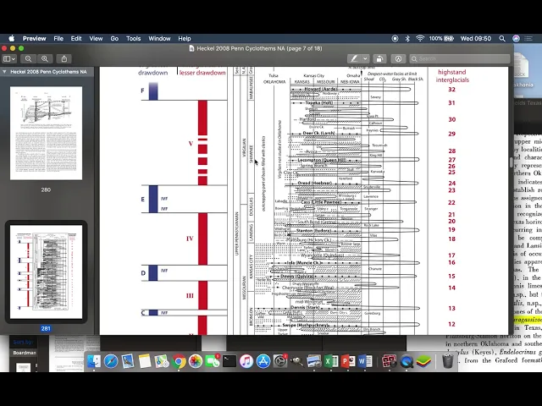Image resolution: width=542 pixels, height=406 pixels.
Task: Show the Markup toolbar
Action: click(x=398, y=58)
